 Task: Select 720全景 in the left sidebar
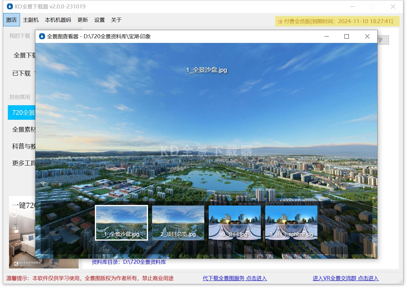(22, 112)
